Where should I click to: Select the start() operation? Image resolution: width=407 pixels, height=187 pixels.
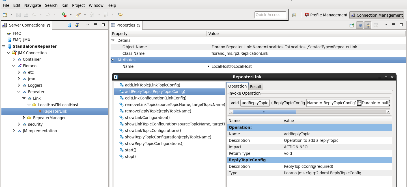(131, 150)
